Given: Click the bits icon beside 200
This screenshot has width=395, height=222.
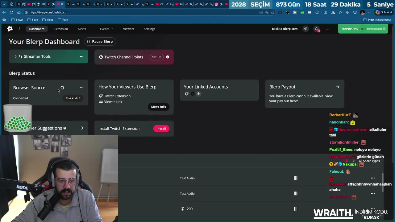Looking at the screenshot, I should (183, 209).
